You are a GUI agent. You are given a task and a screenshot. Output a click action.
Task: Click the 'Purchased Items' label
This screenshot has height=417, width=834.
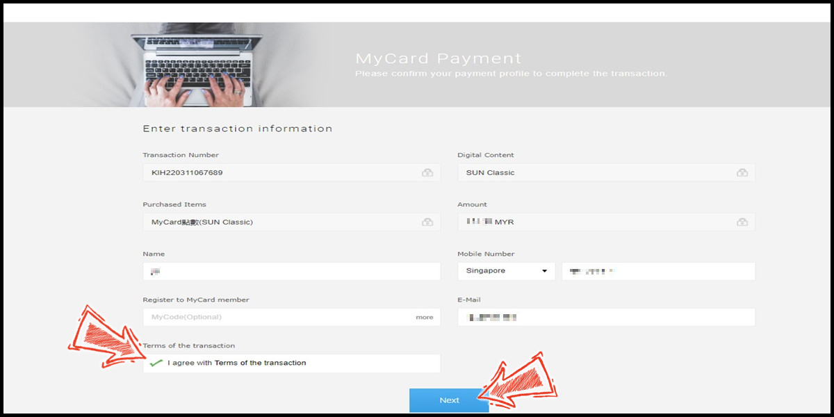[x=174, y=204]
